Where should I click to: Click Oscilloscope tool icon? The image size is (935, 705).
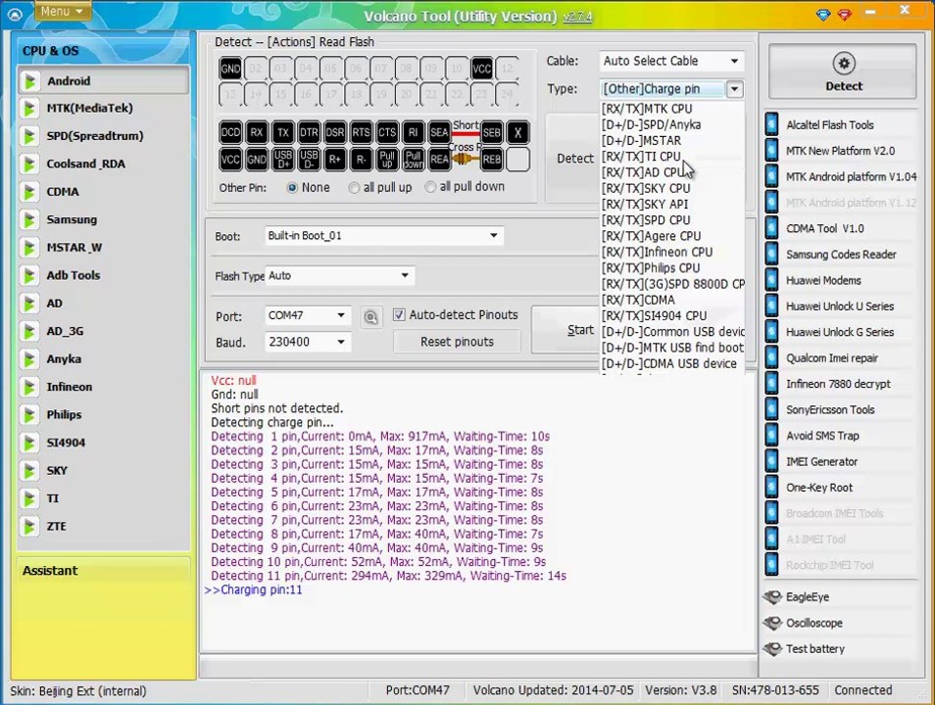(x=773, y=623)
